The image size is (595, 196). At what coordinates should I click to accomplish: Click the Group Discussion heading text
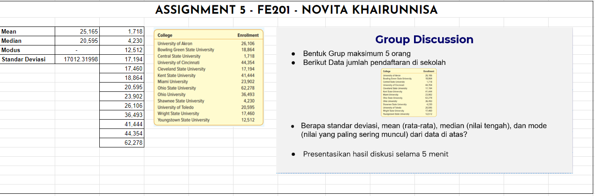click(x=424, y=40)
